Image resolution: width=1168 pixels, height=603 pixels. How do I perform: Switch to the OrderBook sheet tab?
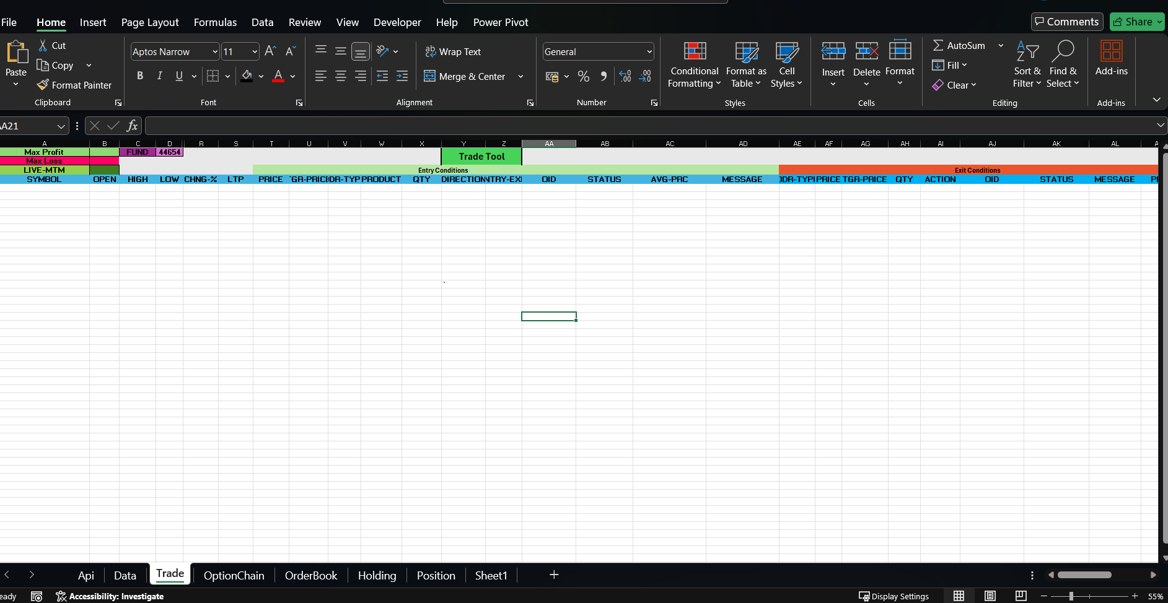[x=311, y=575]
